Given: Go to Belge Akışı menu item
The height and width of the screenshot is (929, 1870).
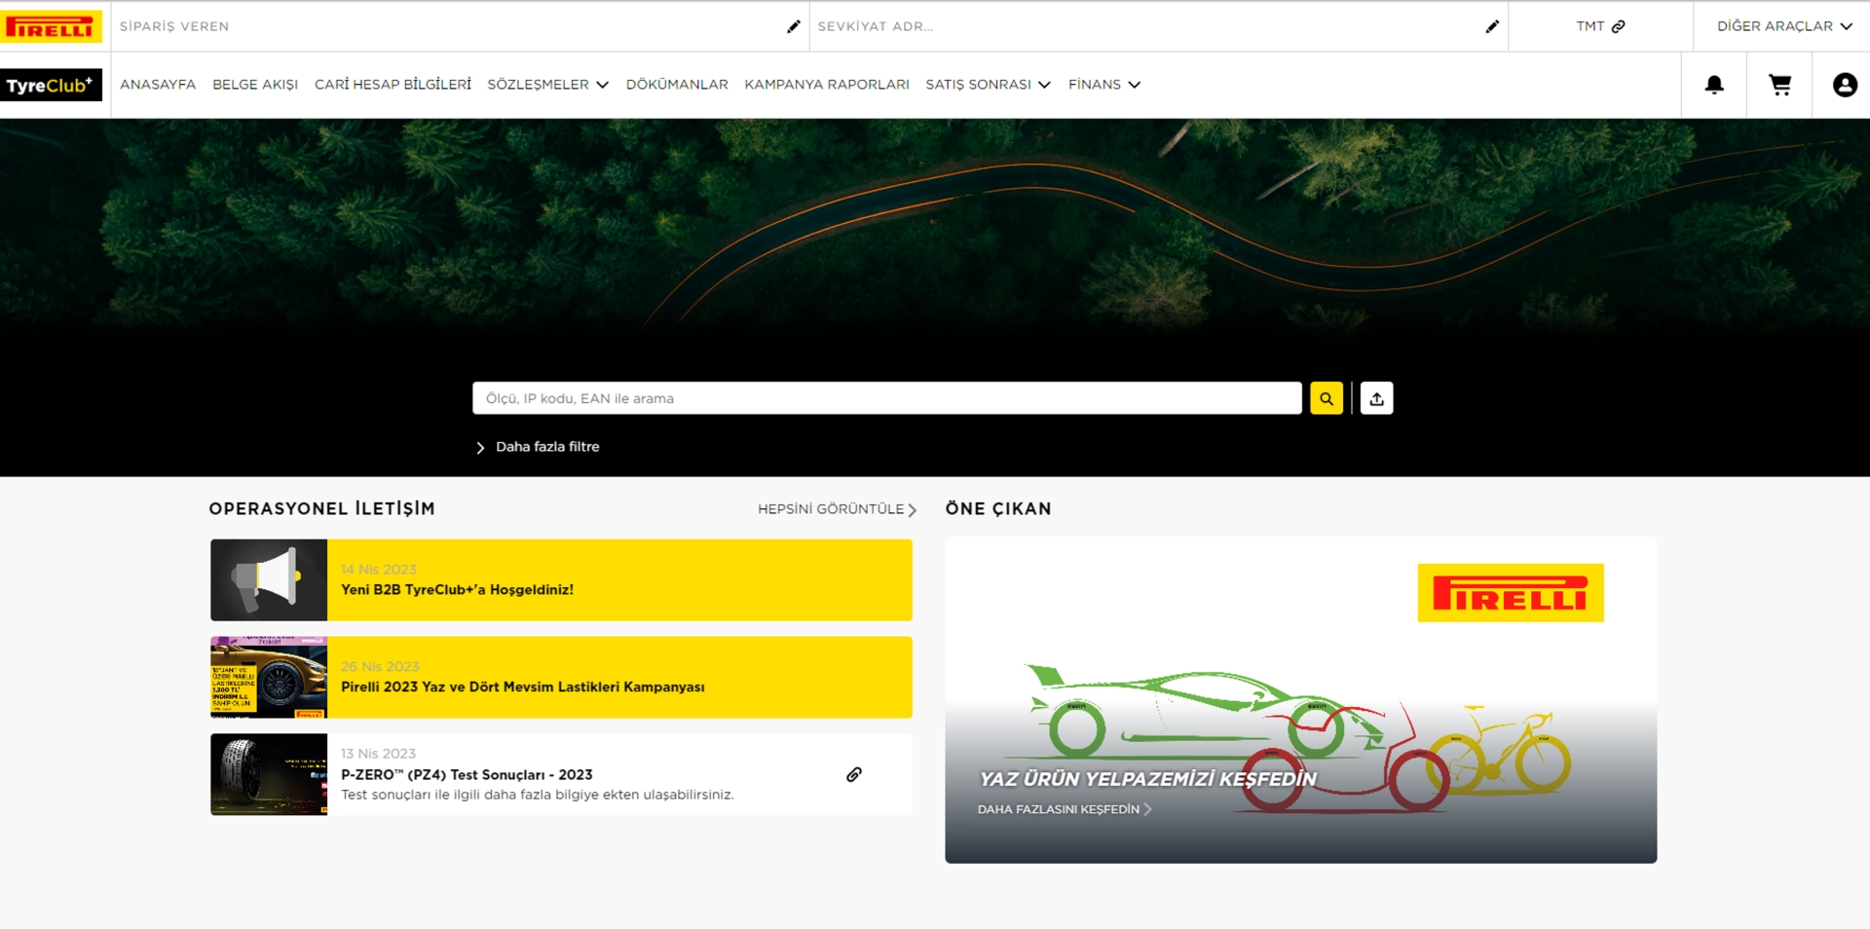Looking at the screenshot, I should (255, 85).
